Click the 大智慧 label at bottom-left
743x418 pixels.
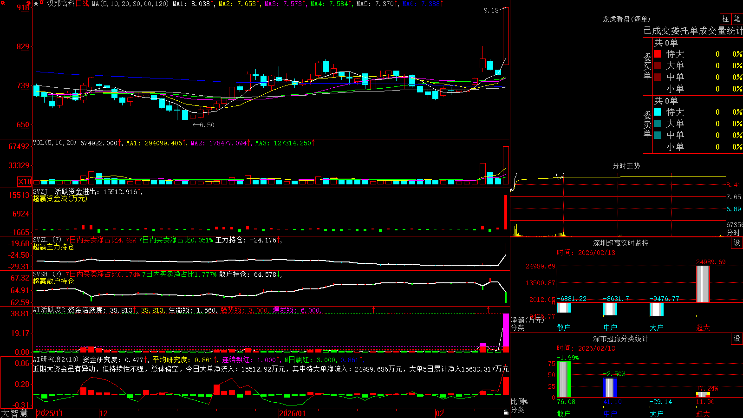click(14, 413)
